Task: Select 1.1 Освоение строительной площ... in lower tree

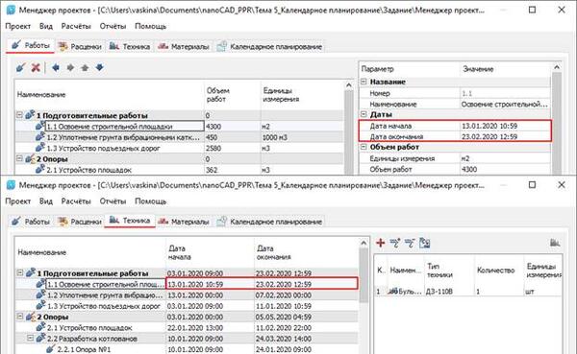Action: tap(105, 284)
